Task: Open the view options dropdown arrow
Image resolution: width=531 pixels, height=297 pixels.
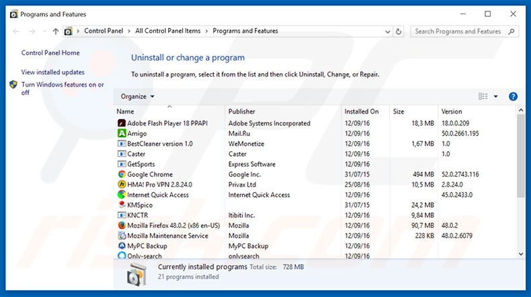Action: [496, 97]
